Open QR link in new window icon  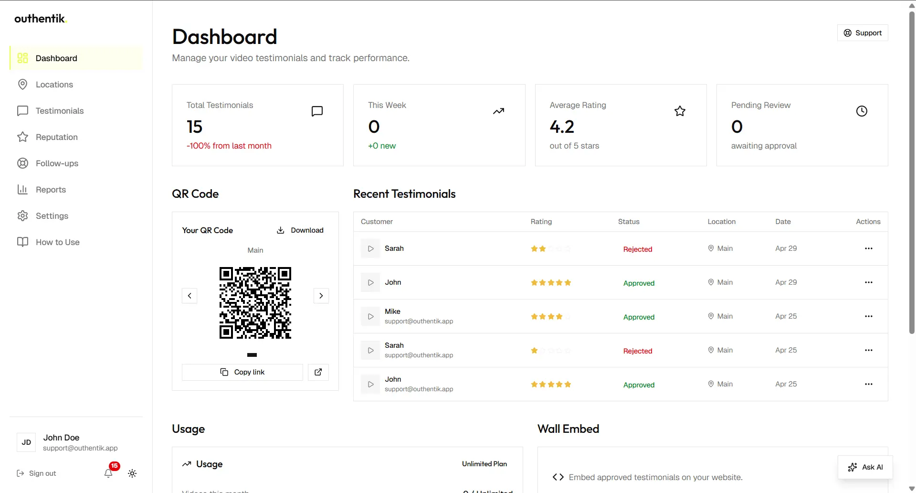point(318,372)
